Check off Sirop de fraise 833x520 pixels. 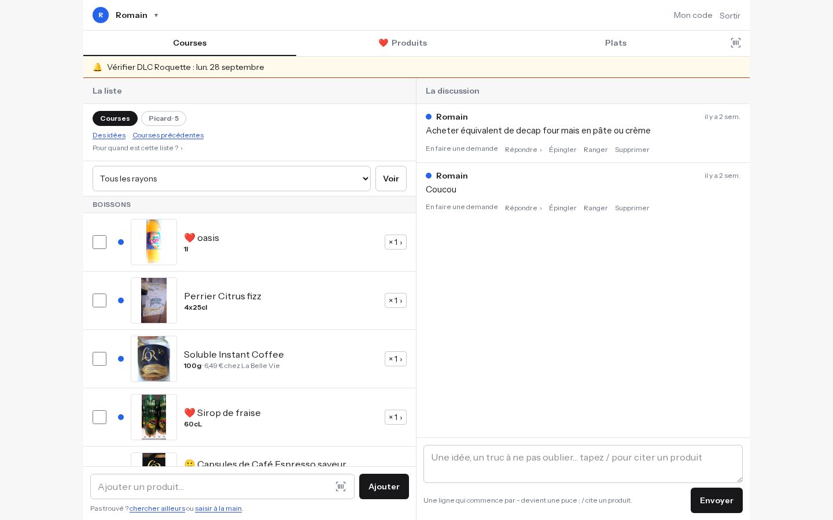(99, 417)
